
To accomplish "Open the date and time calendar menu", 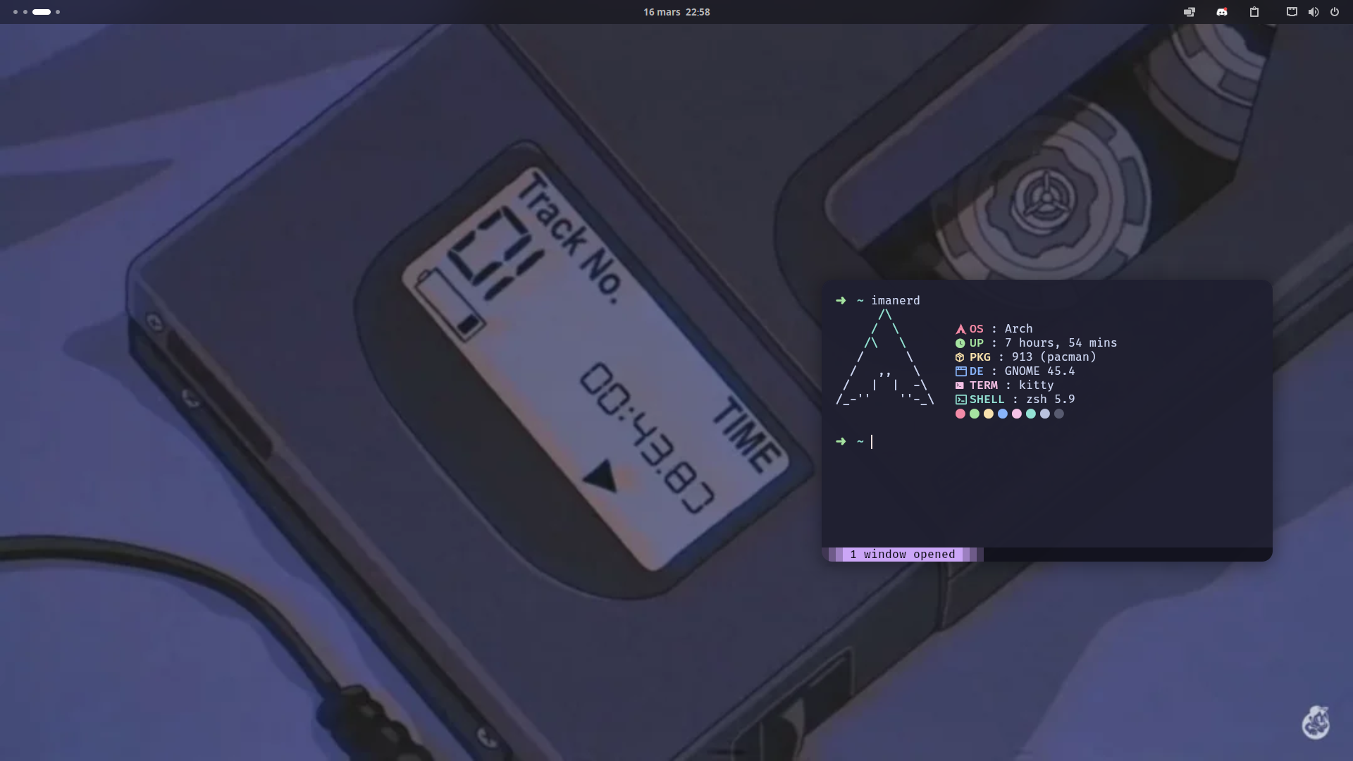I will point(676,12).
